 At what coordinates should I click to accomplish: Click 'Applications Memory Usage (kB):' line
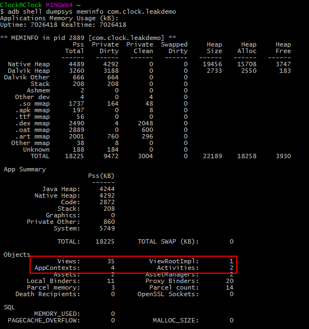(59, 18)
